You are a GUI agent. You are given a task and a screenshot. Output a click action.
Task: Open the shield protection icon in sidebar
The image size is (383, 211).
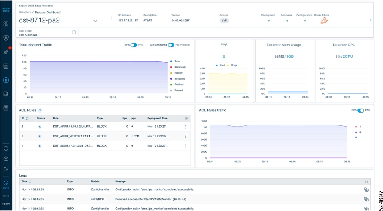point(6,38)
